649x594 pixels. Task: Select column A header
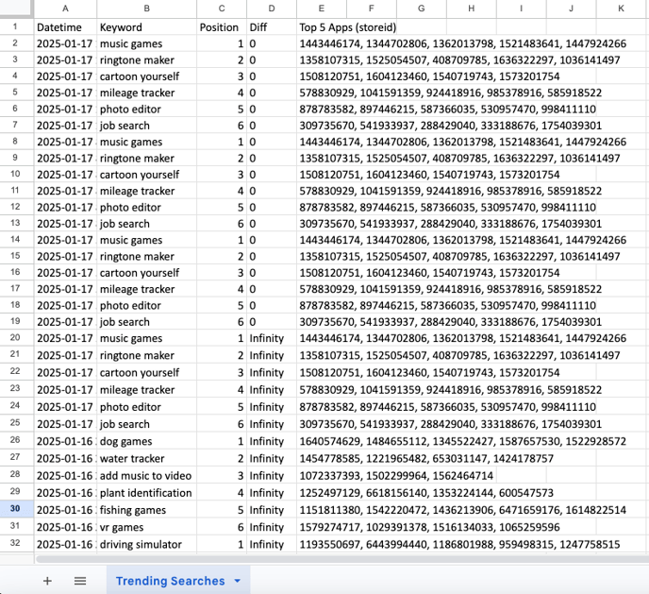[x=65, y=8]
